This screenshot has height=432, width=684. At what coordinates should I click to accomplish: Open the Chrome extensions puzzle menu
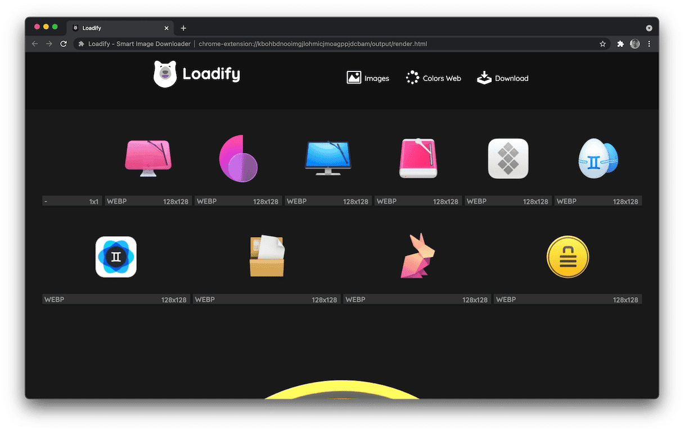coord(620,43)
